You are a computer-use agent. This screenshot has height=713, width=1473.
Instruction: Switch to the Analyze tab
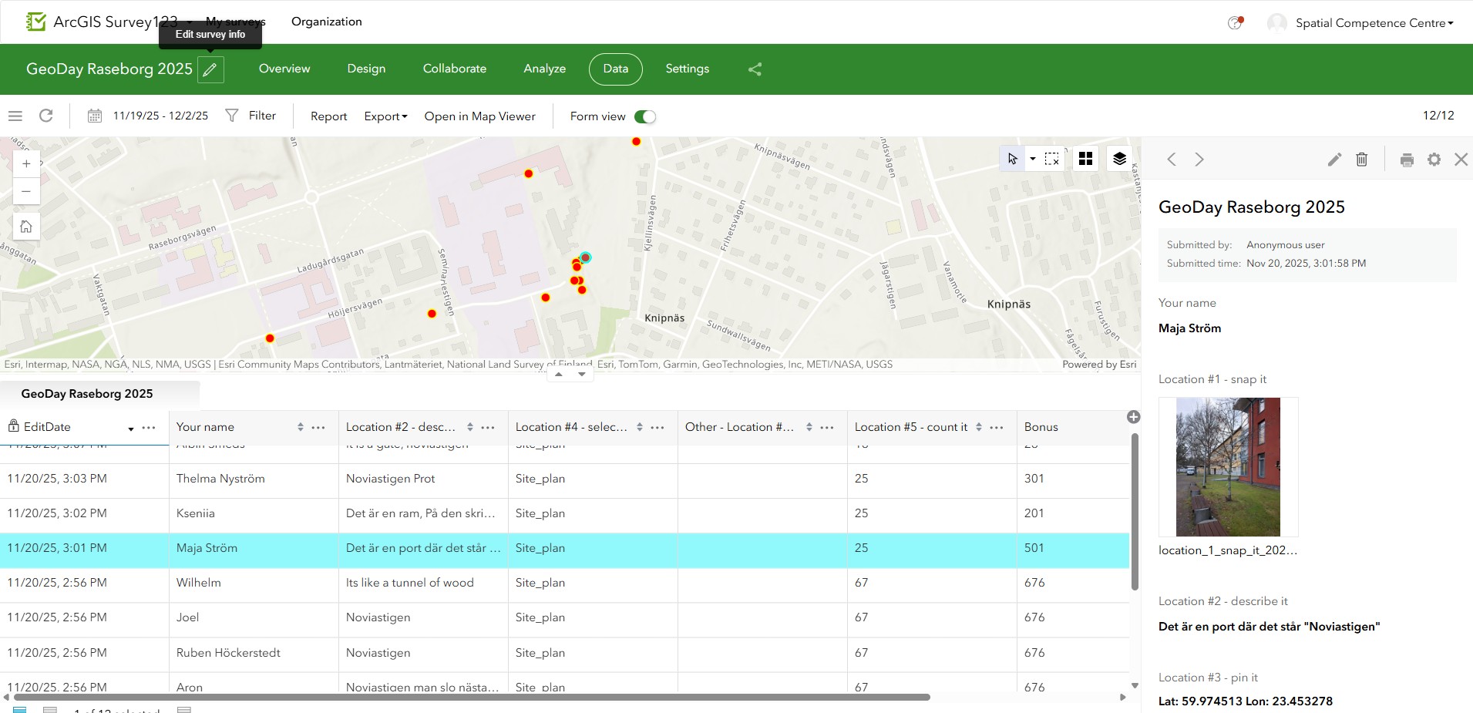coord(544,69)
